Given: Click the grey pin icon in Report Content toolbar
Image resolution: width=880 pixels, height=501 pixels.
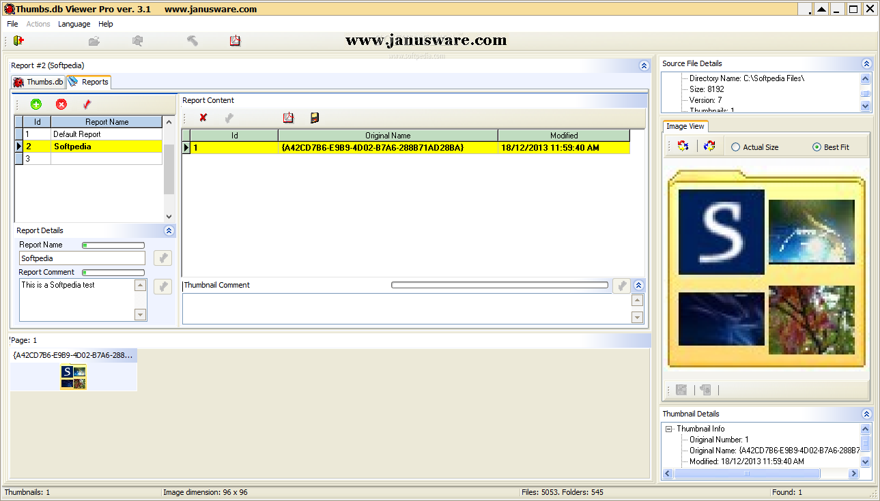Looking at the screenshot, I should point(229,118).
